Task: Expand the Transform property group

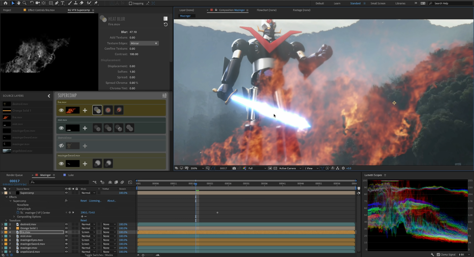Action: pyautogui.click(x=6, y=221)
